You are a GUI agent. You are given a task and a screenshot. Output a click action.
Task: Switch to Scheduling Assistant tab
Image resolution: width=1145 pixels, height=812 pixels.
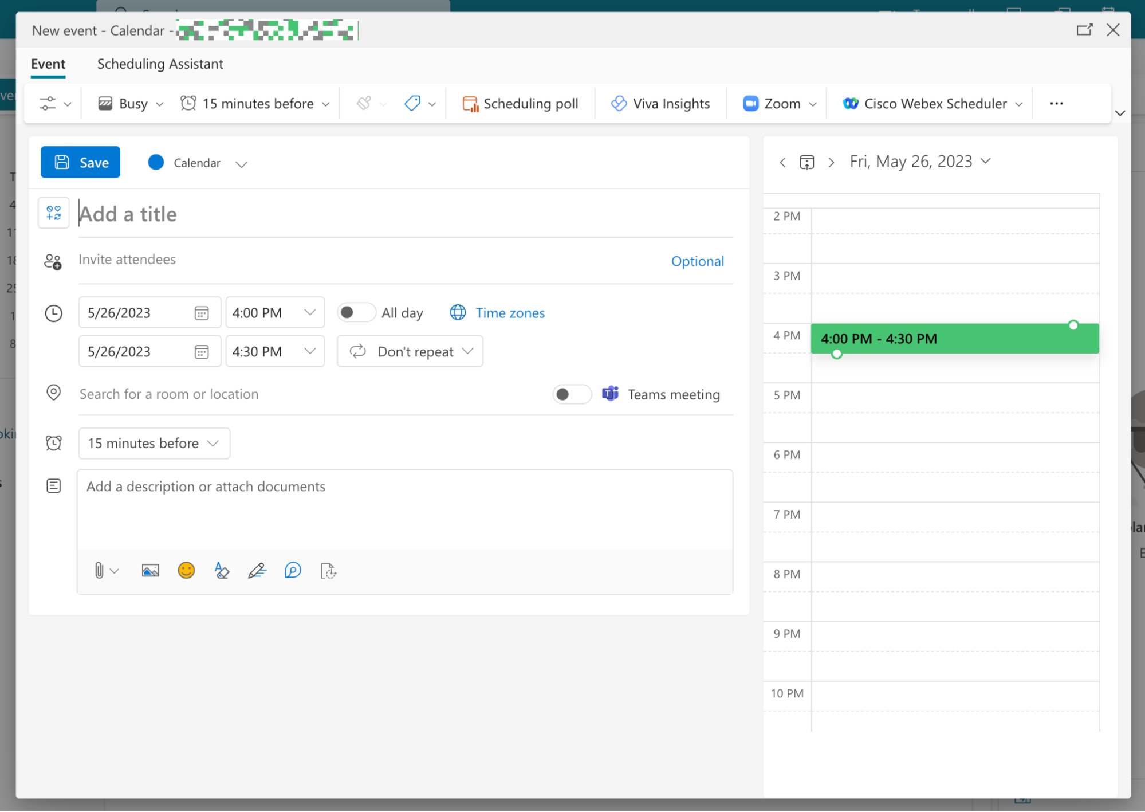click(160, 63)
